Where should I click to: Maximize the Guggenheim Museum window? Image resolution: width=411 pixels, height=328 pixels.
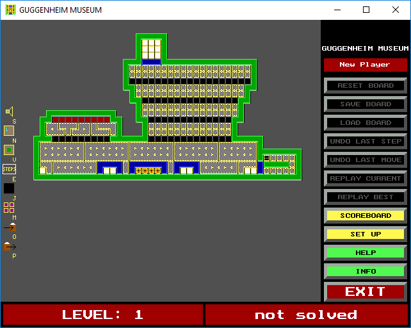[366, 10]
